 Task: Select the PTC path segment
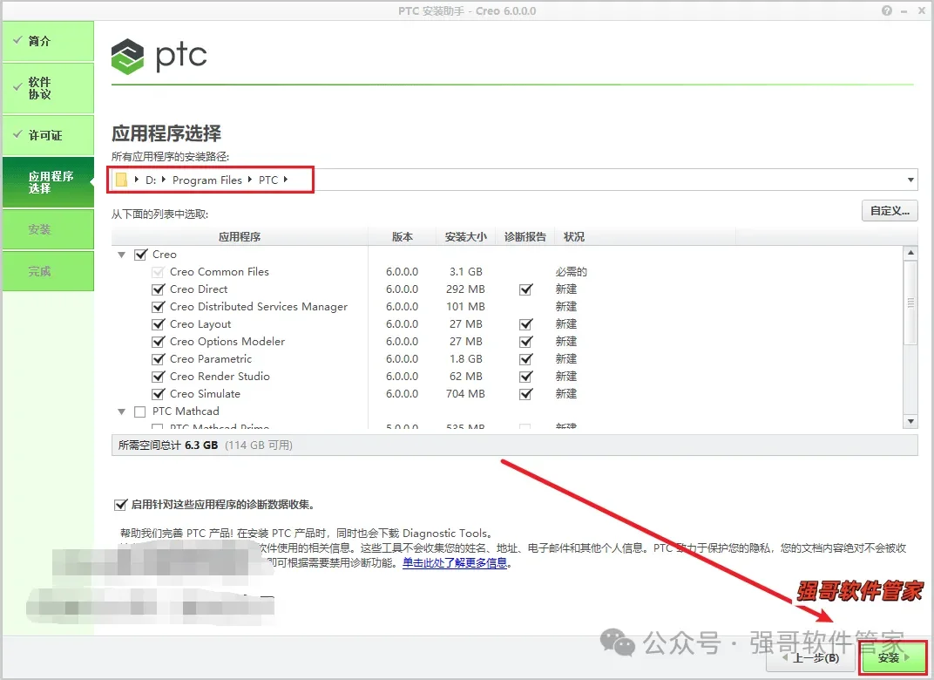point(268,180)
